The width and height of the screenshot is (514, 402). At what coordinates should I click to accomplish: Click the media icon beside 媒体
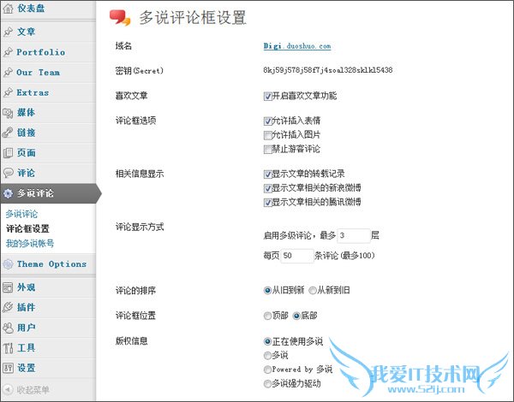pos(9,113)
